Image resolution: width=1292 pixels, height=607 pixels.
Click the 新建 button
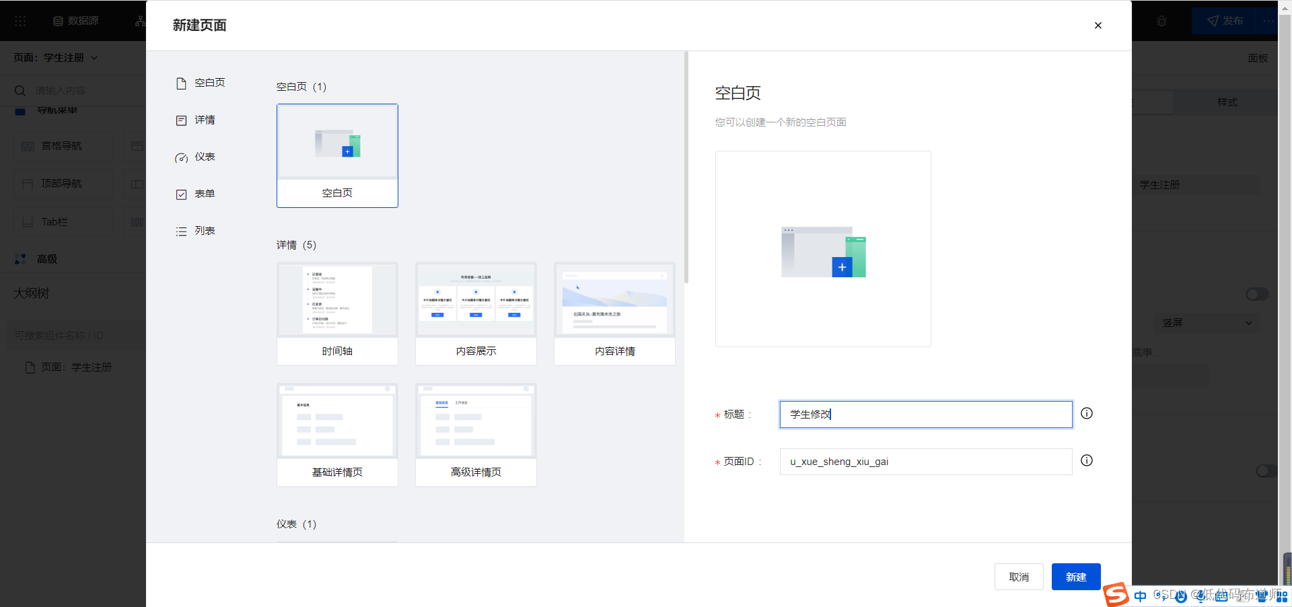point(1076,577)
